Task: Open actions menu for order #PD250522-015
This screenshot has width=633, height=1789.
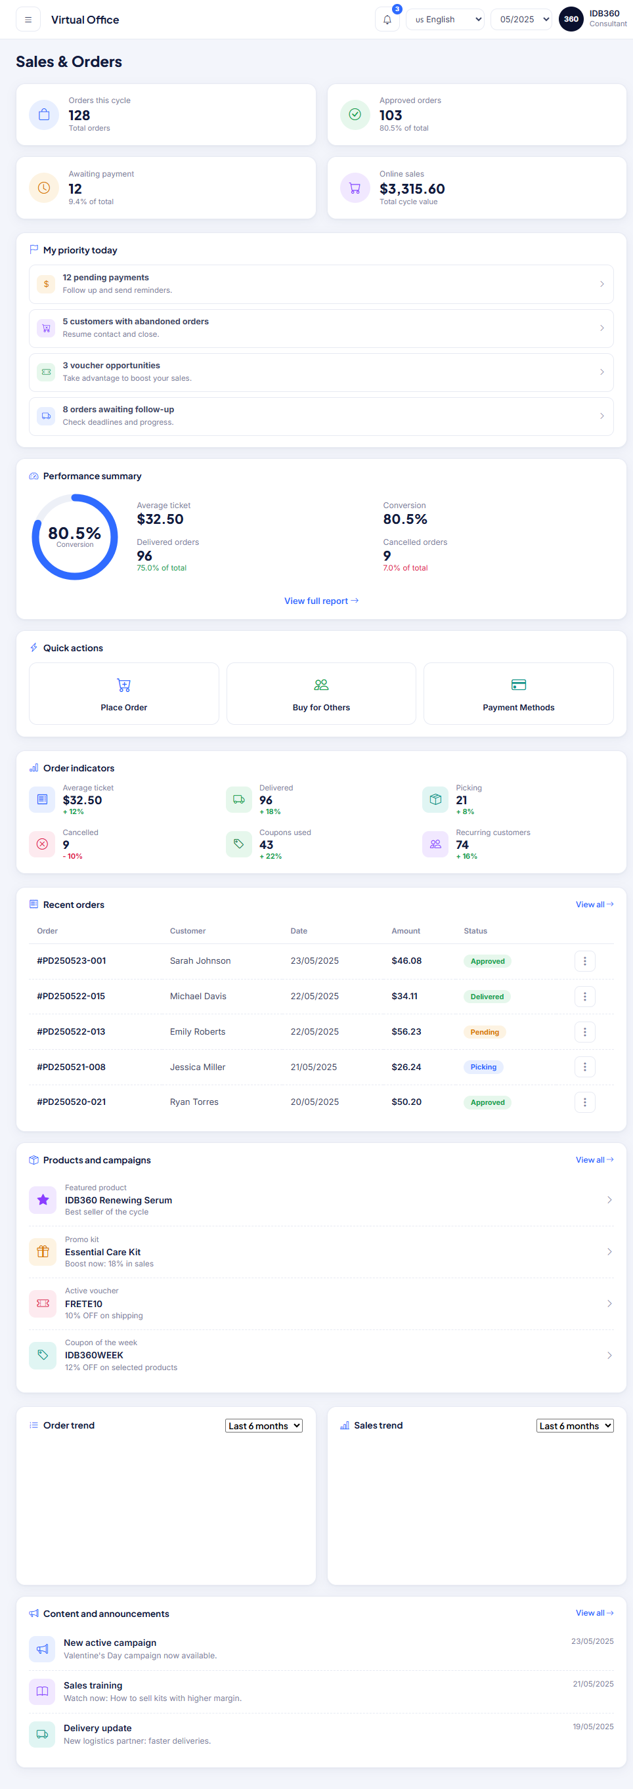Action: point(584,997)
